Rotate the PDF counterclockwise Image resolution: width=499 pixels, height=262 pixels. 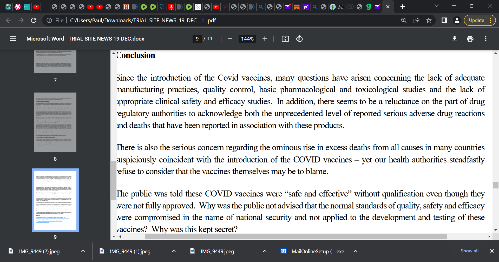299,39
